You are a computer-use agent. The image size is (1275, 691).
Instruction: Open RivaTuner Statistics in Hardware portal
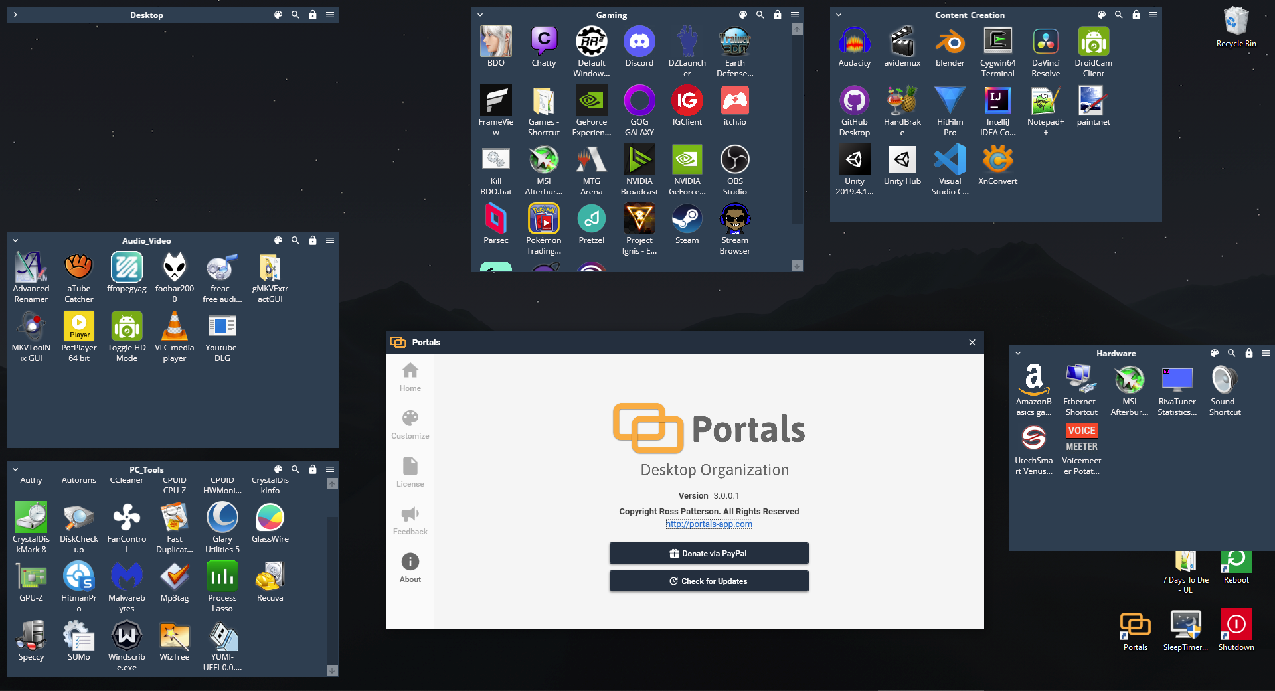click(x=1177, y=391)
